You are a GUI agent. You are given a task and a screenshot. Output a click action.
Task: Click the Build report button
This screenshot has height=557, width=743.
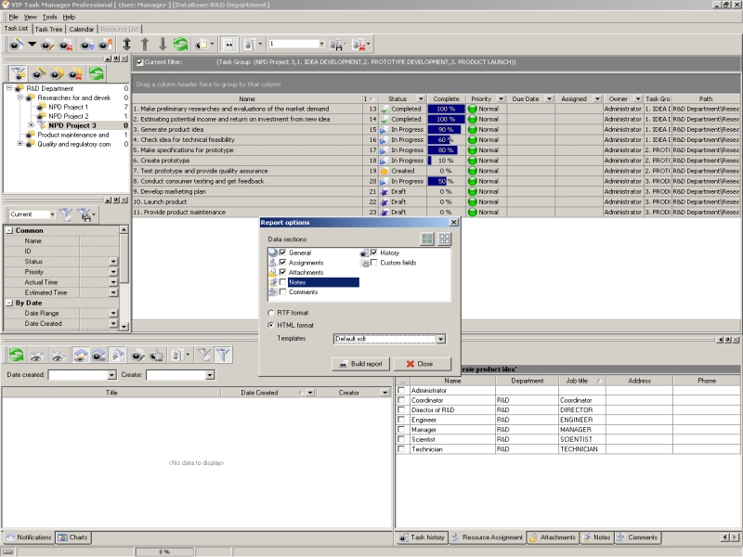(360, 364)
